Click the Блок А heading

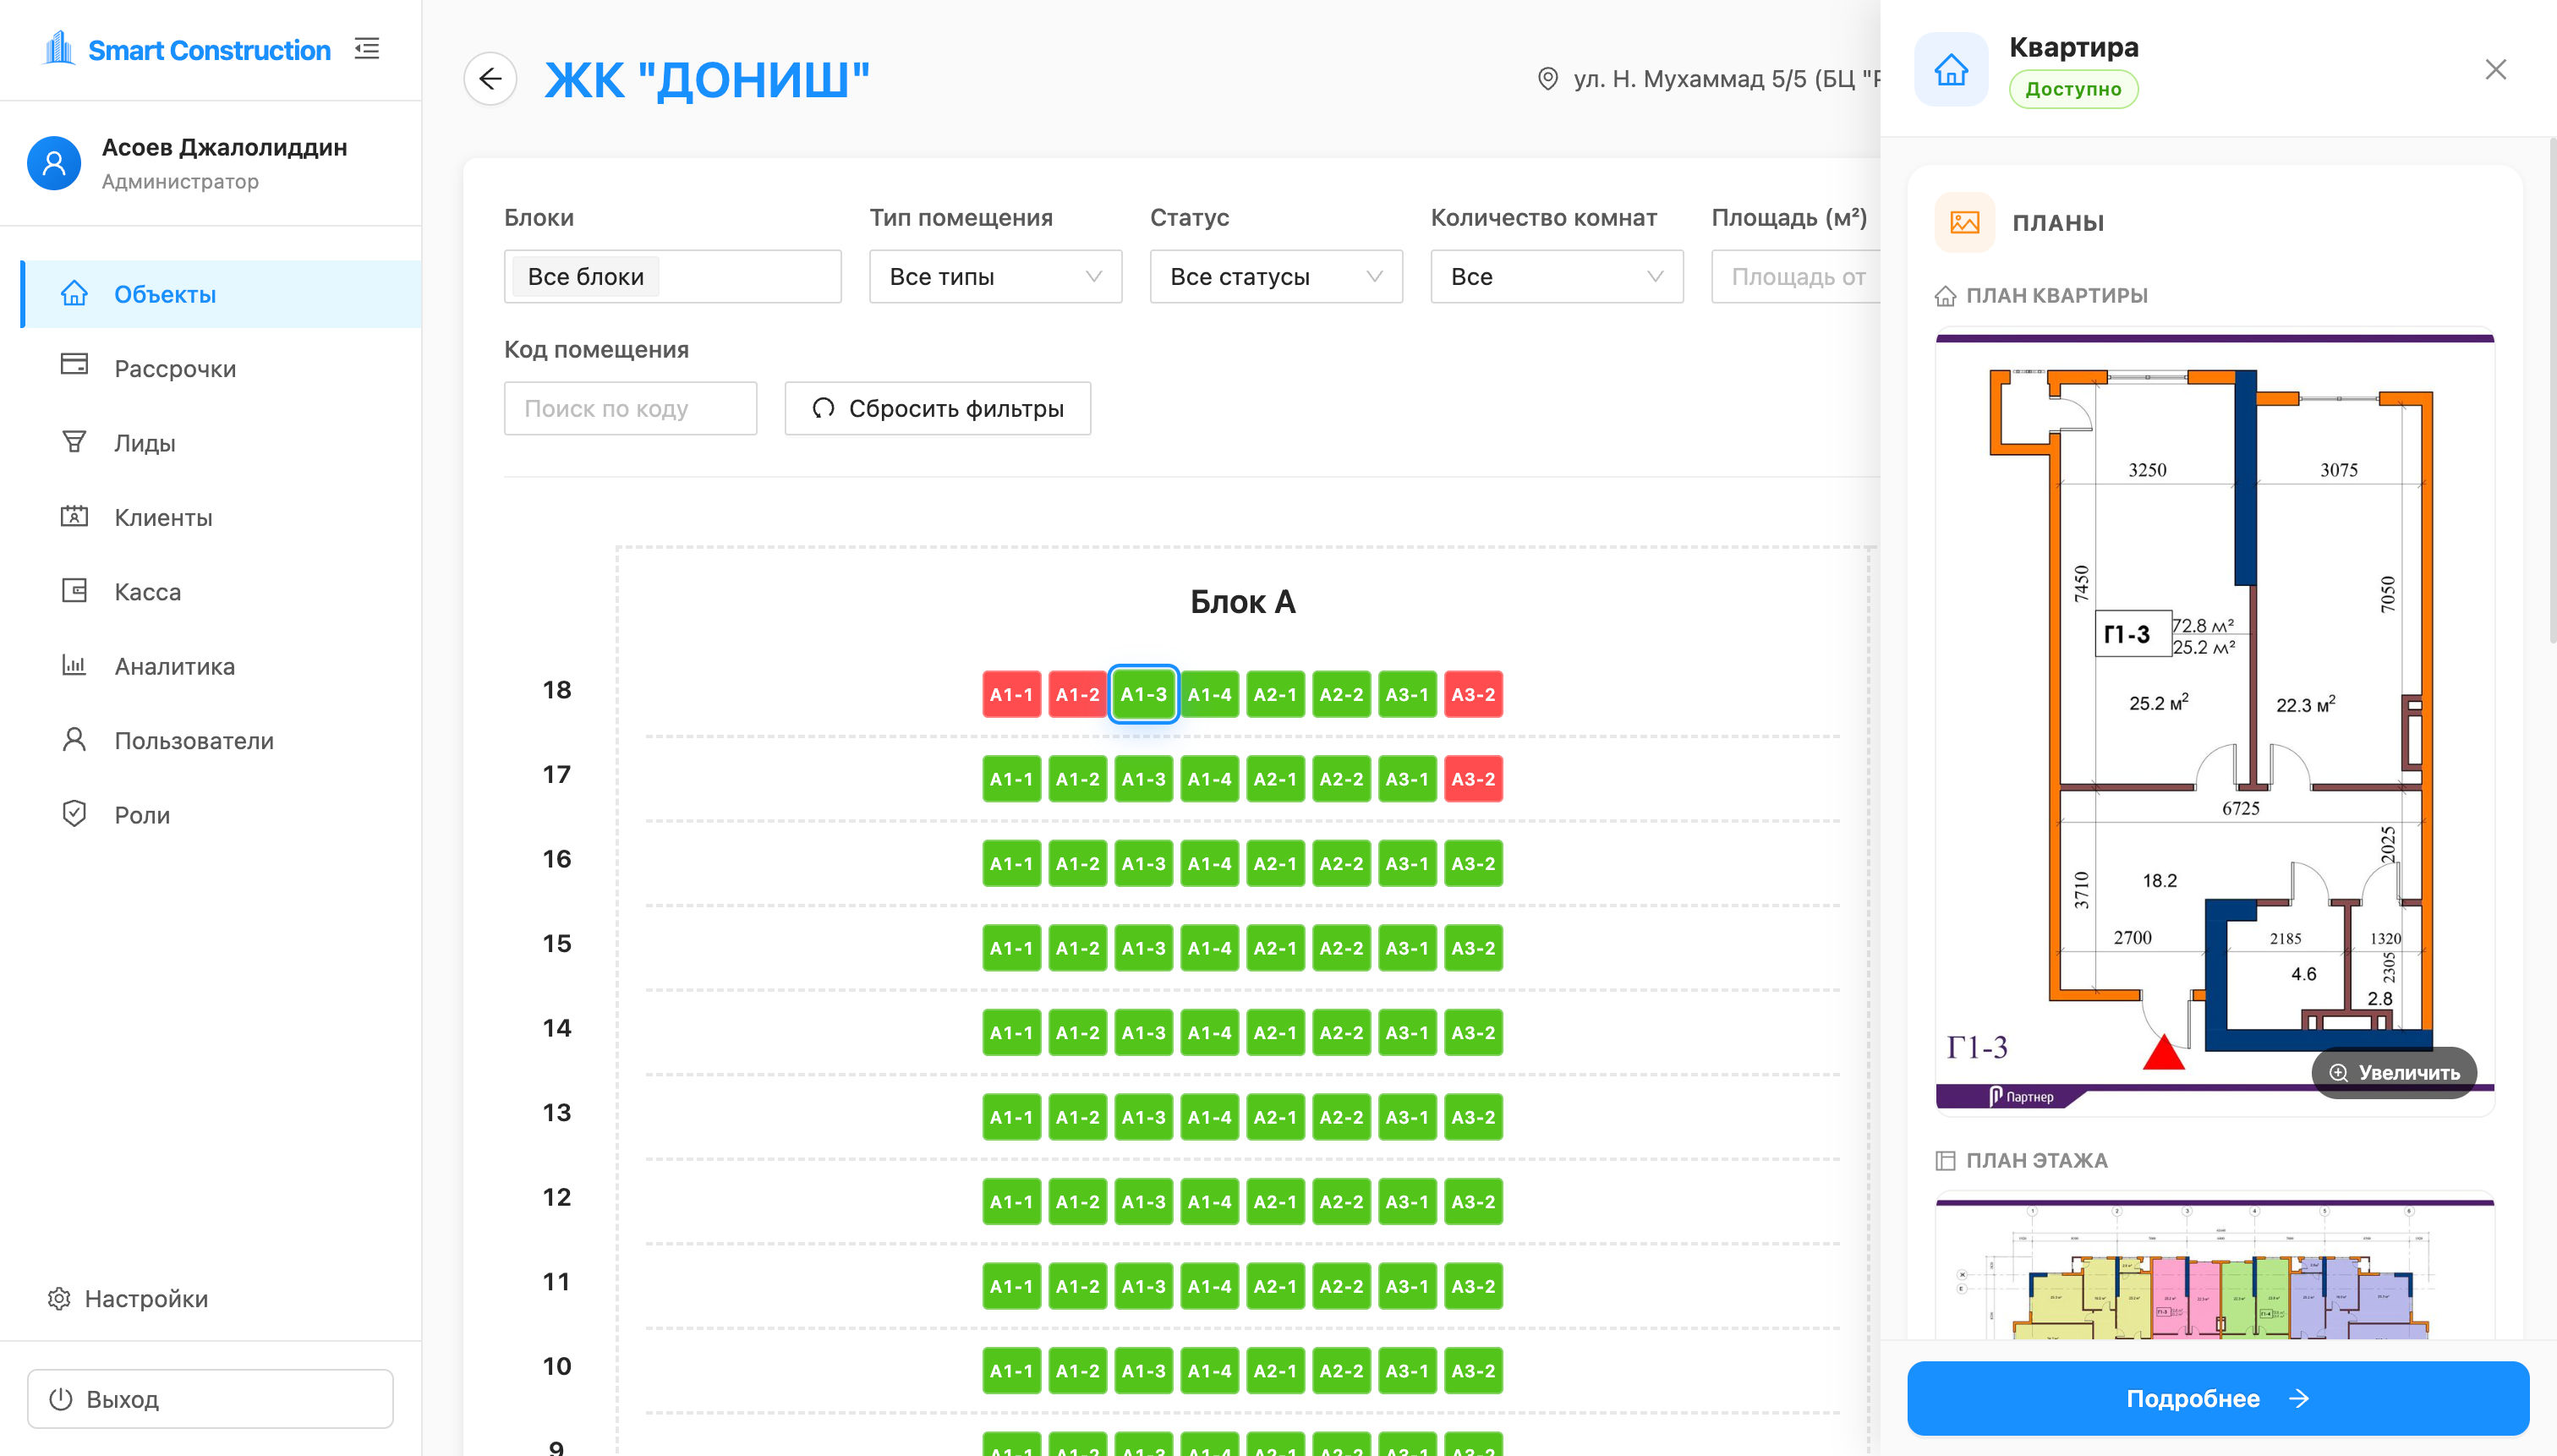pos(1242,601)
